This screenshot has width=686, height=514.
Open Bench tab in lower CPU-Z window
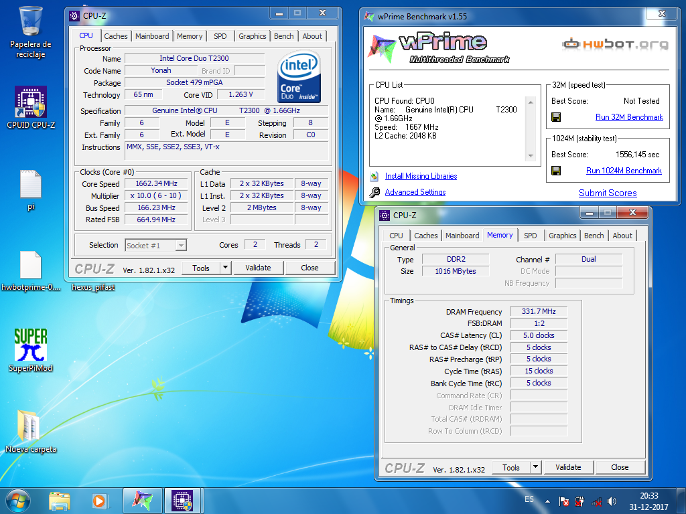[x=594, y=236]
